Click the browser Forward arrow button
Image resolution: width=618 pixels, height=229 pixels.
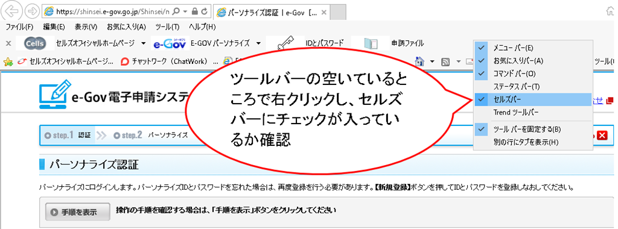click(31, 11)
